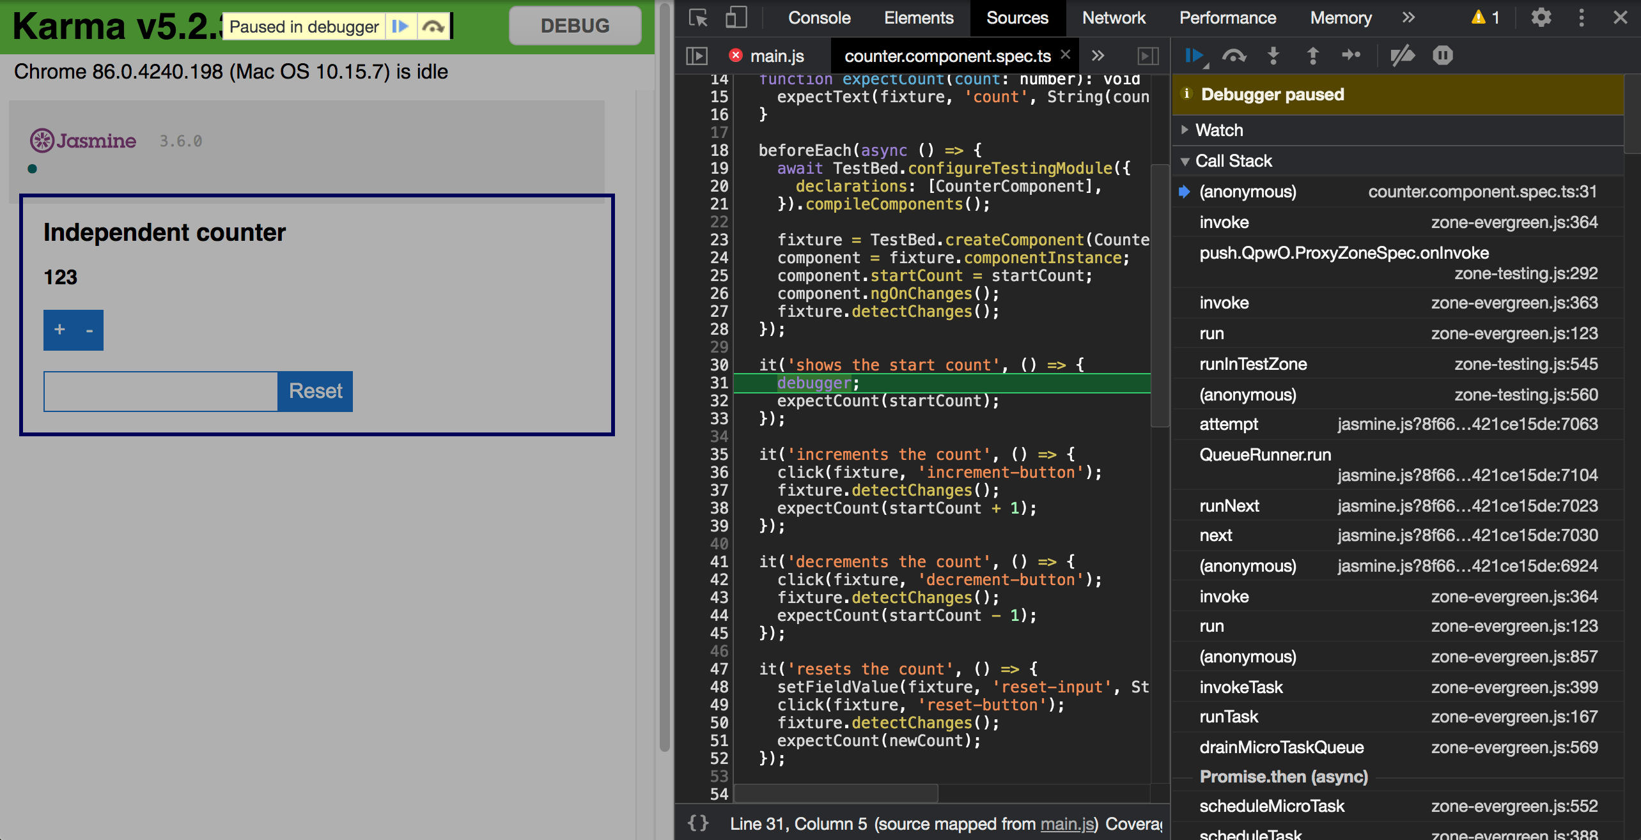The image size is (1641, 840).
Task: Step over next function call
Action: (1234, 56)
